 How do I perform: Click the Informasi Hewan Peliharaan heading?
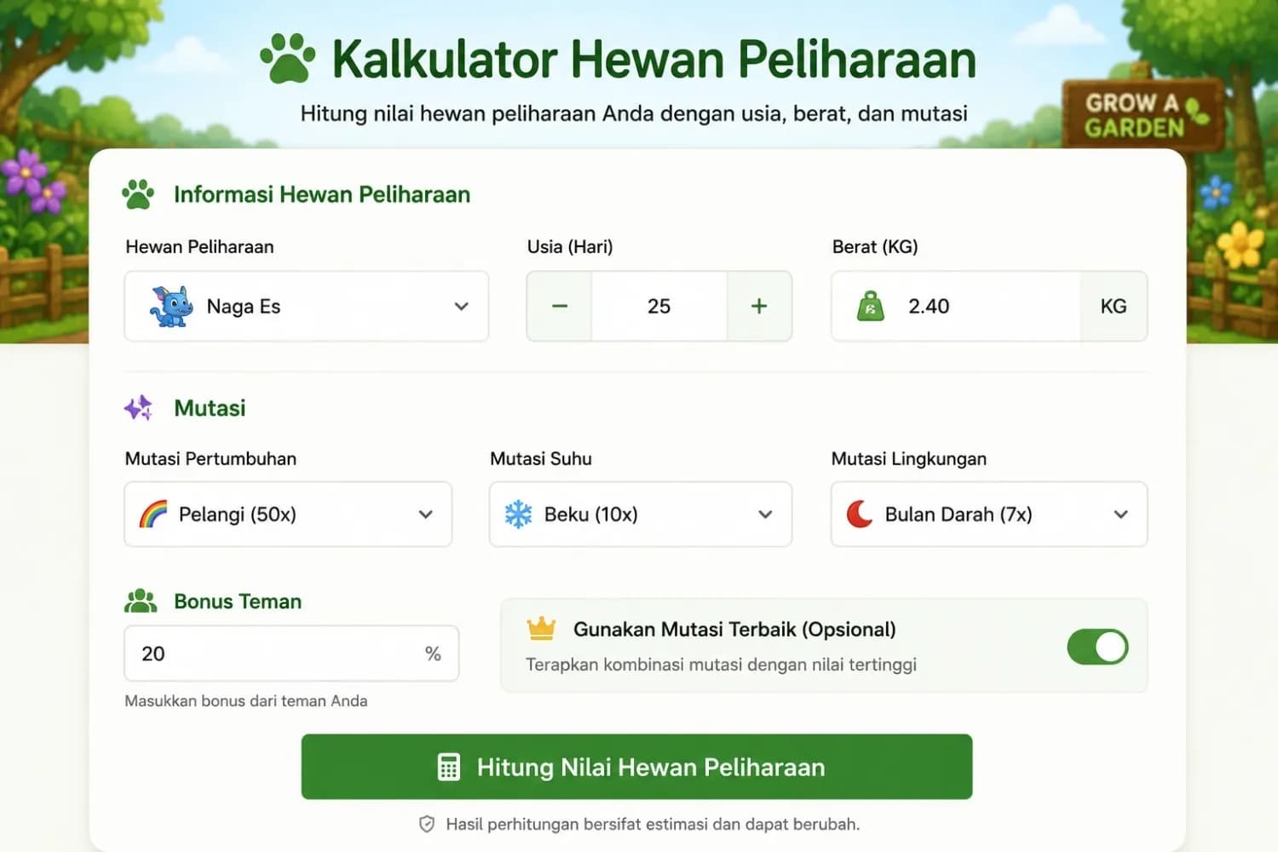click(322, 195)
